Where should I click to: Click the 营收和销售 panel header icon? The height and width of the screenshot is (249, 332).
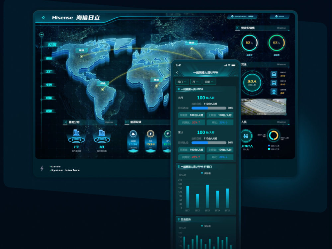[x=238, y=28]
